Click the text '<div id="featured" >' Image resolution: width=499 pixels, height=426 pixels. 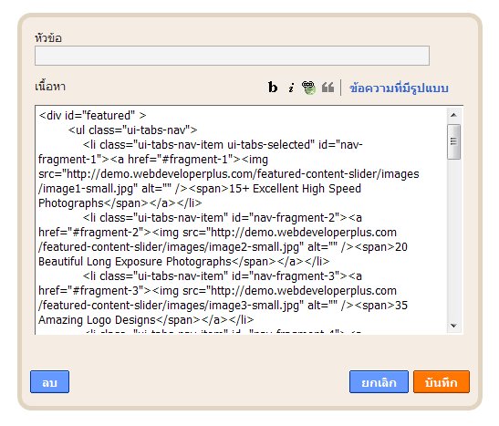pyautogui.click(x=92, y=116)
